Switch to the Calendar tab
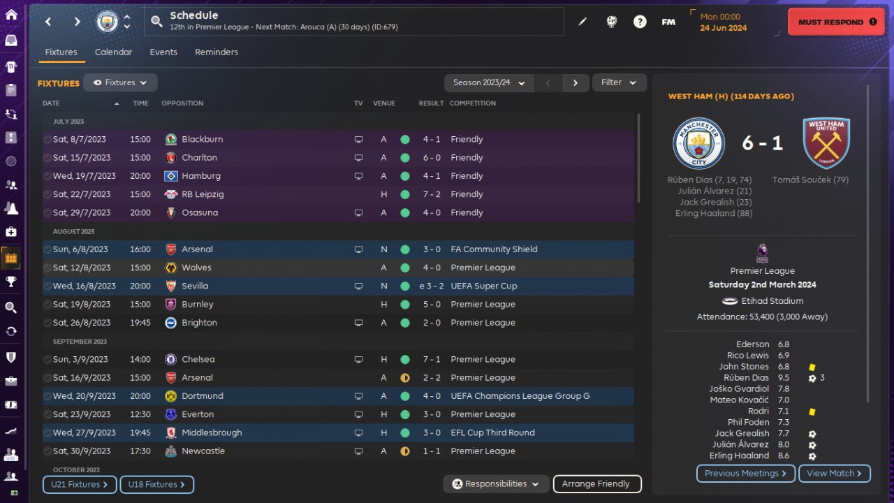This screenshot has width=894, height=503. (x=113, y=52)
